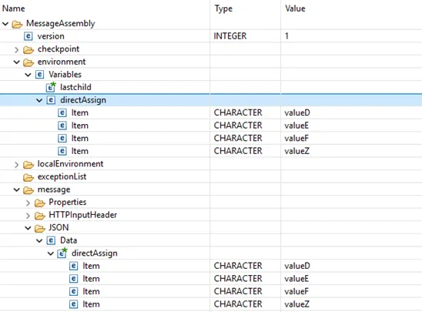Click the version element icon
This screenshot has height=312, width=422.
point(28,36)
